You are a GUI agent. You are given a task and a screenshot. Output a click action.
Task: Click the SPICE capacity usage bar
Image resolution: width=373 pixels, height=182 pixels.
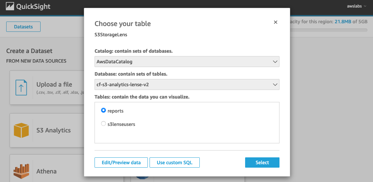pos(328,30)
